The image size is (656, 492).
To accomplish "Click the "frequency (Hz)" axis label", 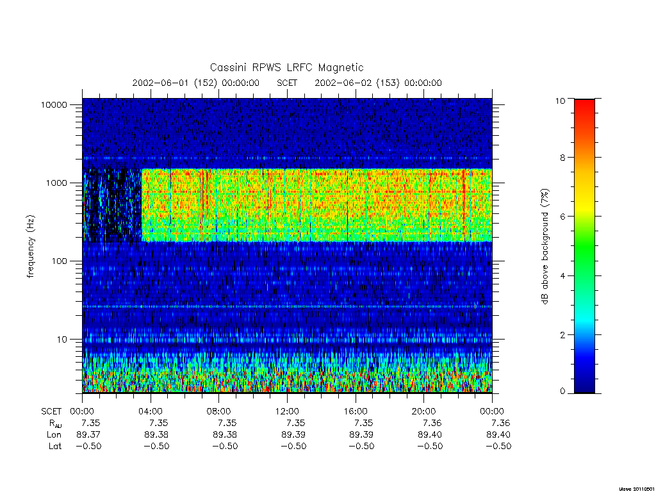I will pos(30,247).
